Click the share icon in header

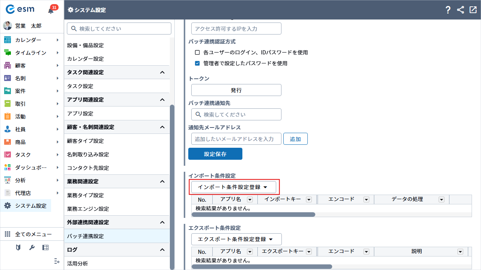[x=461, y=10]
